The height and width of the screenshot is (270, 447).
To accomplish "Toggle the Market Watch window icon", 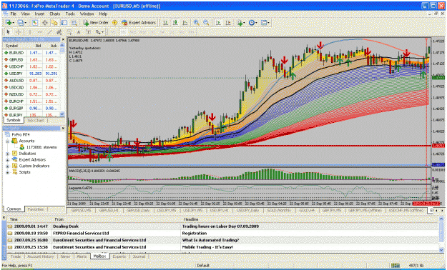I will click(35, 23).
